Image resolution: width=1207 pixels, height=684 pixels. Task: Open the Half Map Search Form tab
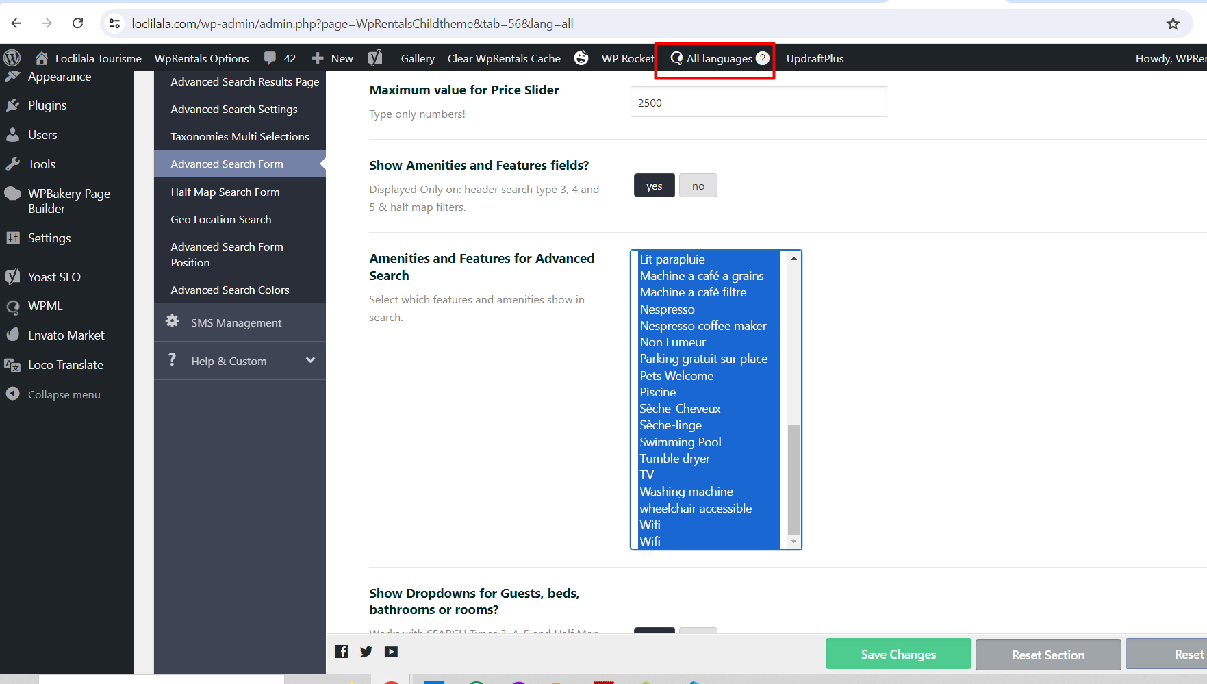coord(225,192)
